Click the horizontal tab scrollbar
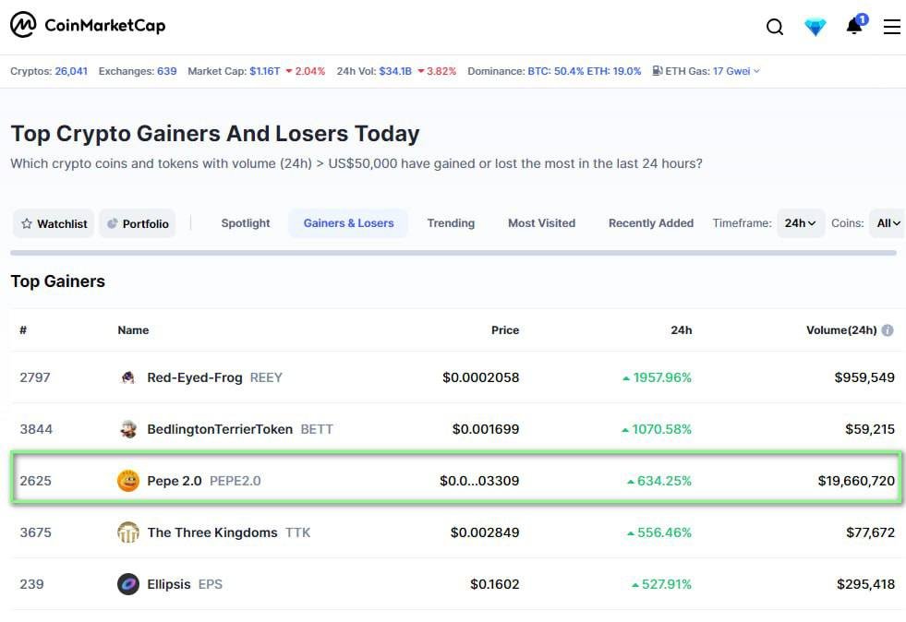The width and height of the screenshot is (906, 622). coord(453,253)
